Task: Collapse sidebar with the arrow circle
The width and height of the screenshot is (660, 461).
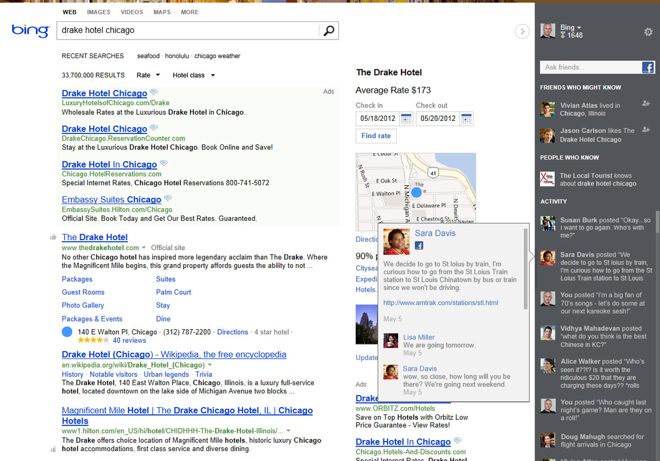Action: click(x=522, y=32)
